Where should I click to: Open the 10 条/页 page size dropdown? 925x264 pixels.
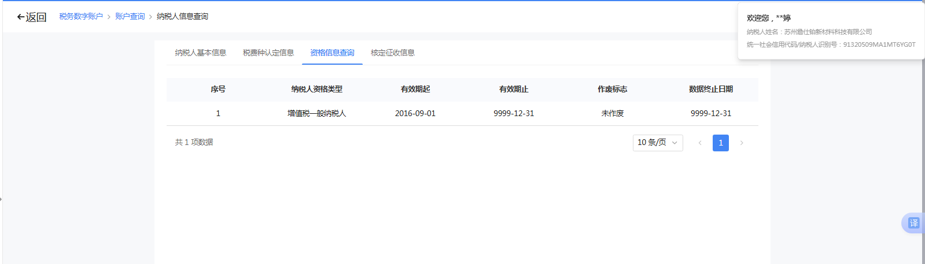658,143
